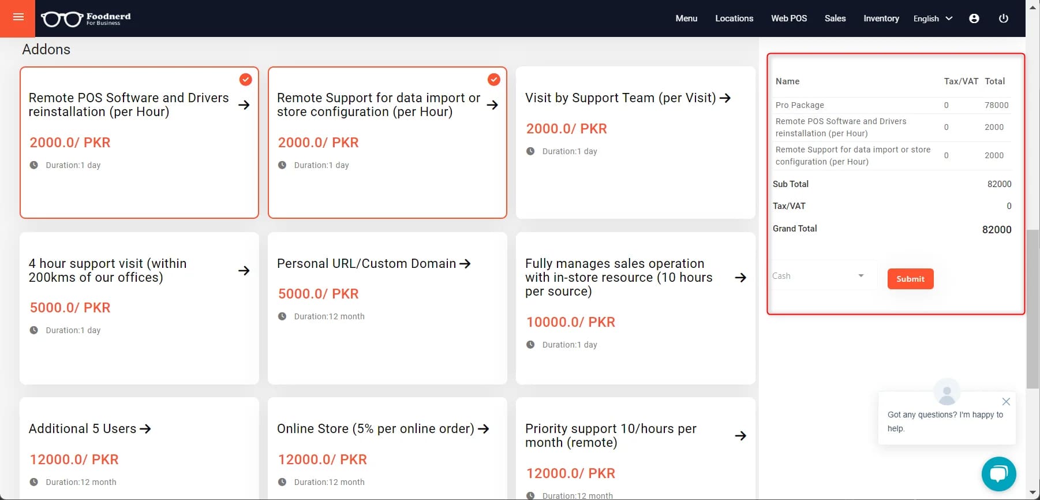Click the chat agent avatar icon
1040x500 pixels.
(947, 393)
